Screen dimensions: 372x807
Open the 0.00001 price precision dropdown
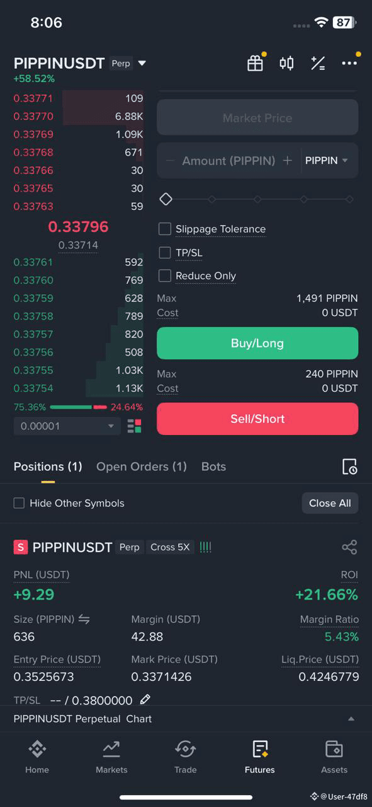[67, 426]
